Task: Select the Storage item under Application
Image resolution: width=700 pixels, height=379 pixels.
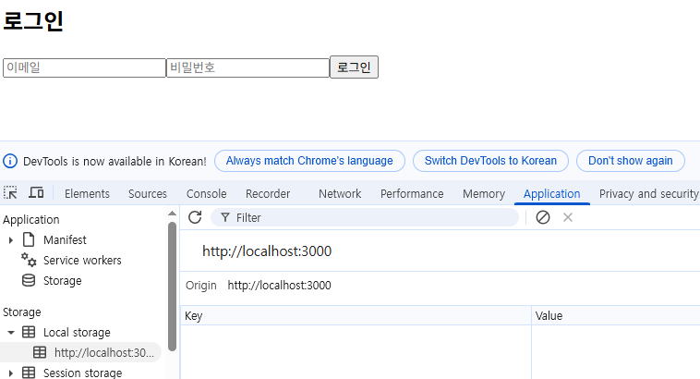Action: pyautogui.click(x=63, y=281)
